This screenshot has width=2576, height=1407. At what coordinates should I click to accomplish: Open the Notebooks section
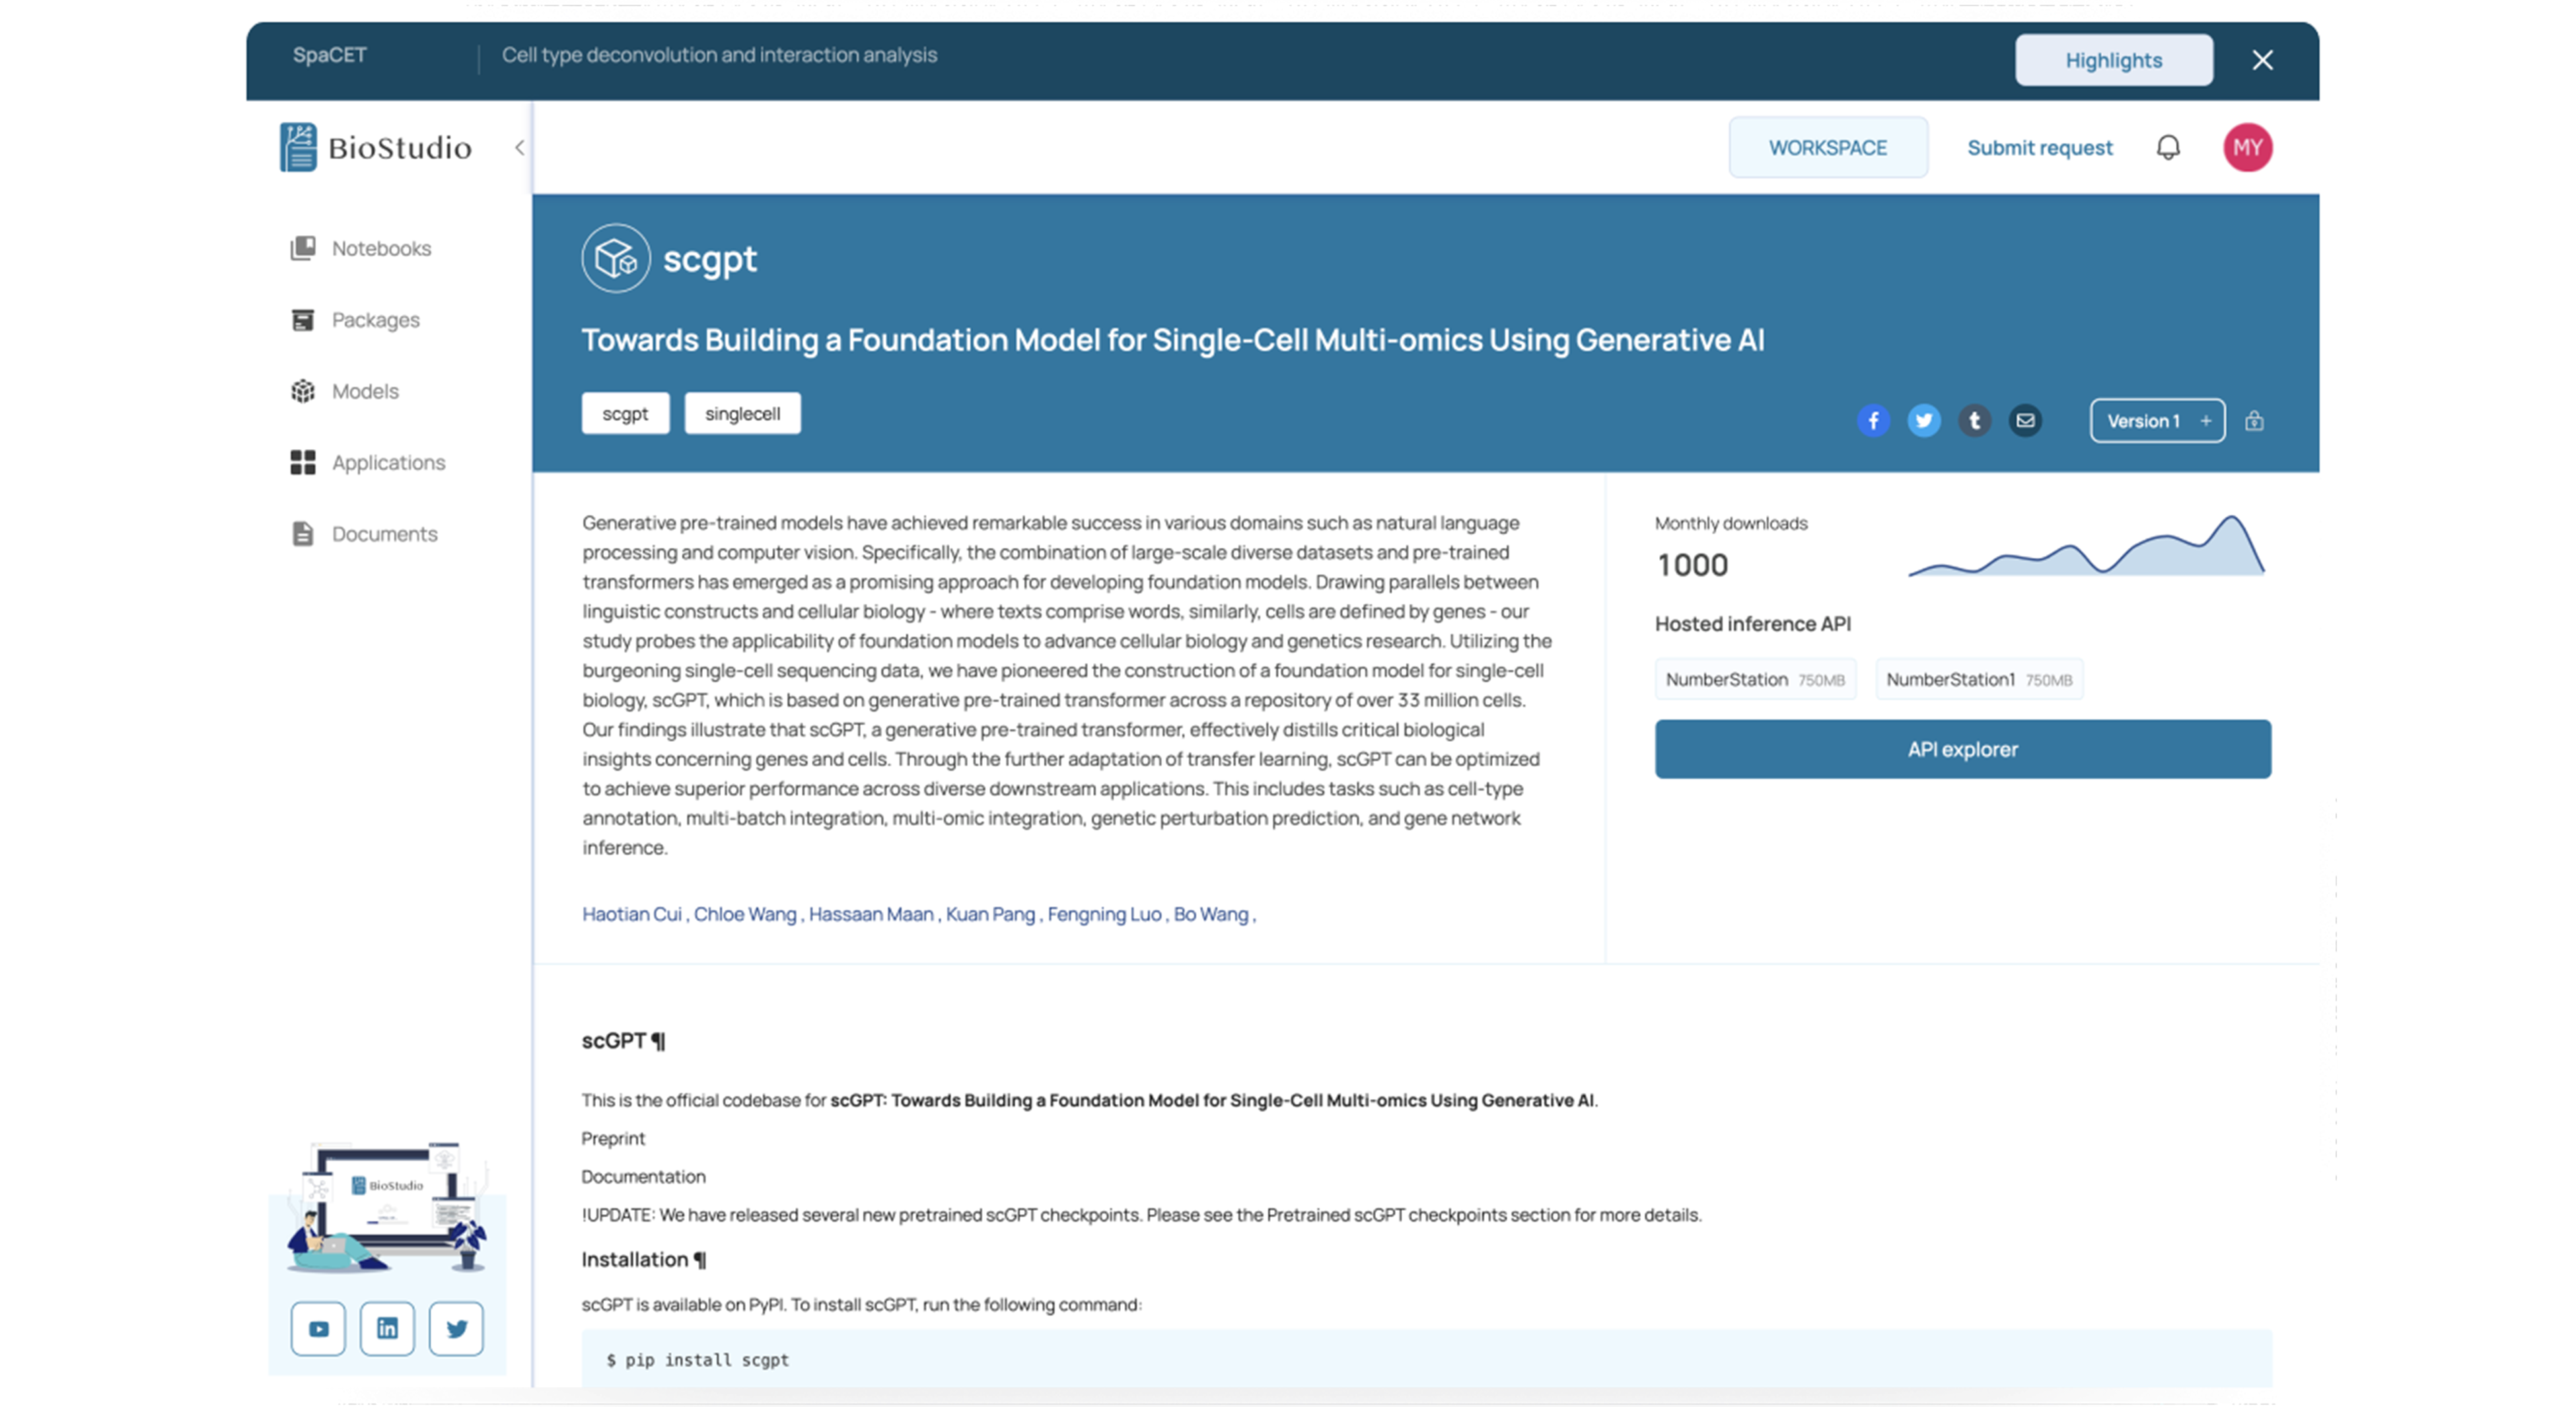[x=360, y=248]
